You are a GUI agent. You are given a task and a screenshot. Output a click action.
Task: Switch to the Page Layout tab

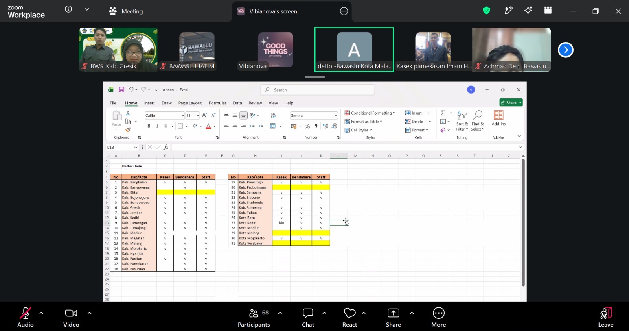190,103
